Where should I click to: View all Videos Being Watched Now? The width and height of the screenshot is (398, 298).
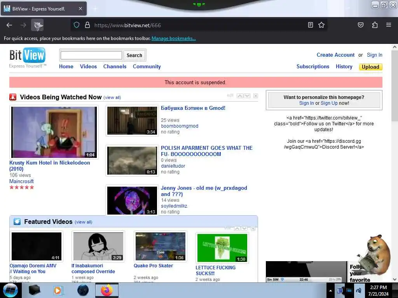(112, 97)
